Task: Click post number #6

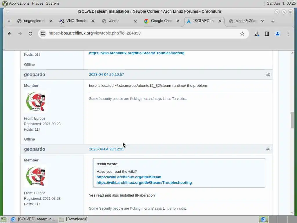Action: 268,149
